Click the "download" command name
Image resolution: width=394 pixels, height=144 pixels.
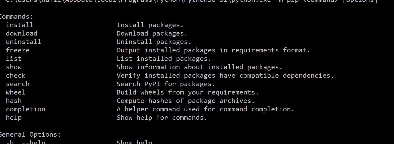point(22,33)
